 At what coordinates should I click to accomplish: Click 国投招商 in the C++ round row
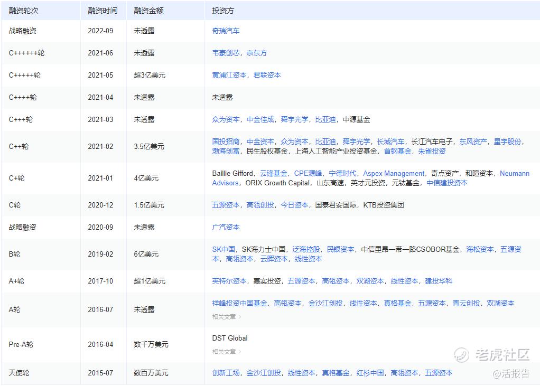[226, 142]
